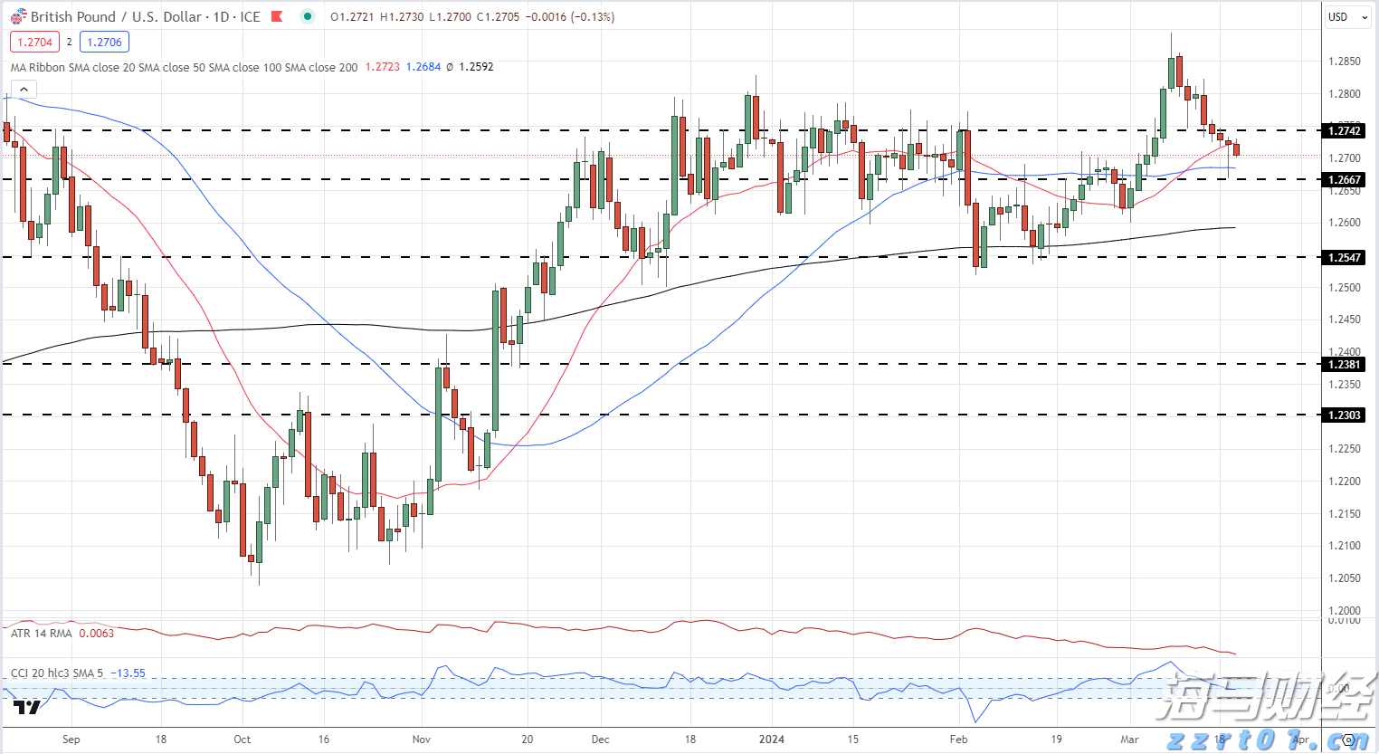Click the 2024 label on time axis
Viewport: 1379px width, 754px height.
pyautogui.click(x=772, y=740)
